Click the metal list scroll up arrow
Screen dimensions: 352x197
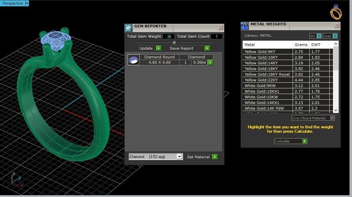(x=336, y=44)
